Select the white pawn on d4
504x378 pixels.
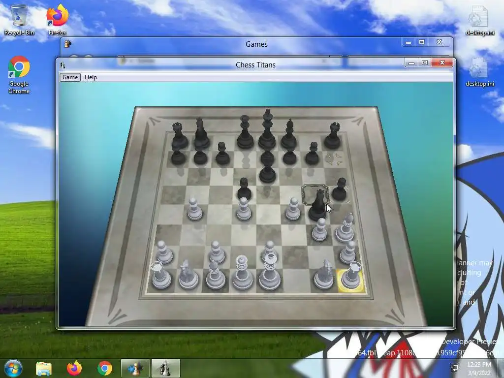click(x=243, y=209)
